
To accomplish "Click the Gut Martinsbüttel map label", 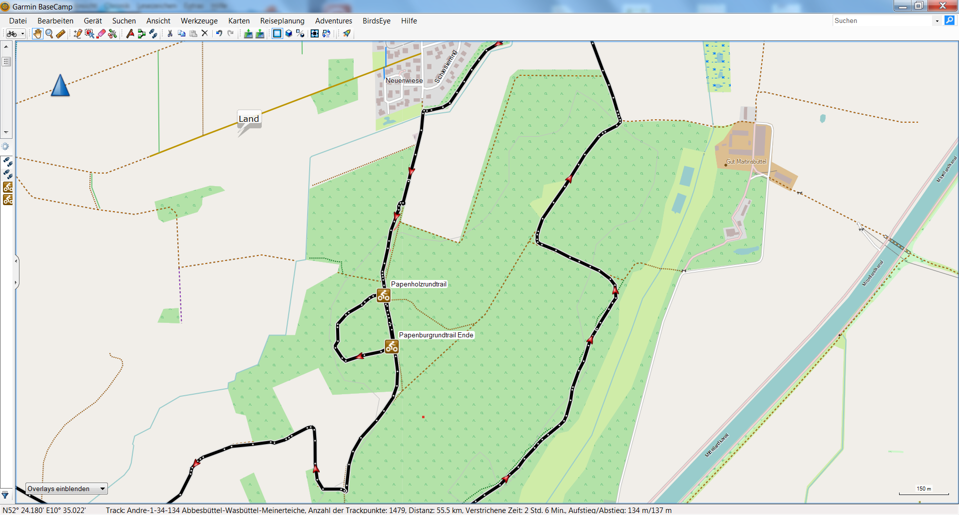I will point(746,162).
